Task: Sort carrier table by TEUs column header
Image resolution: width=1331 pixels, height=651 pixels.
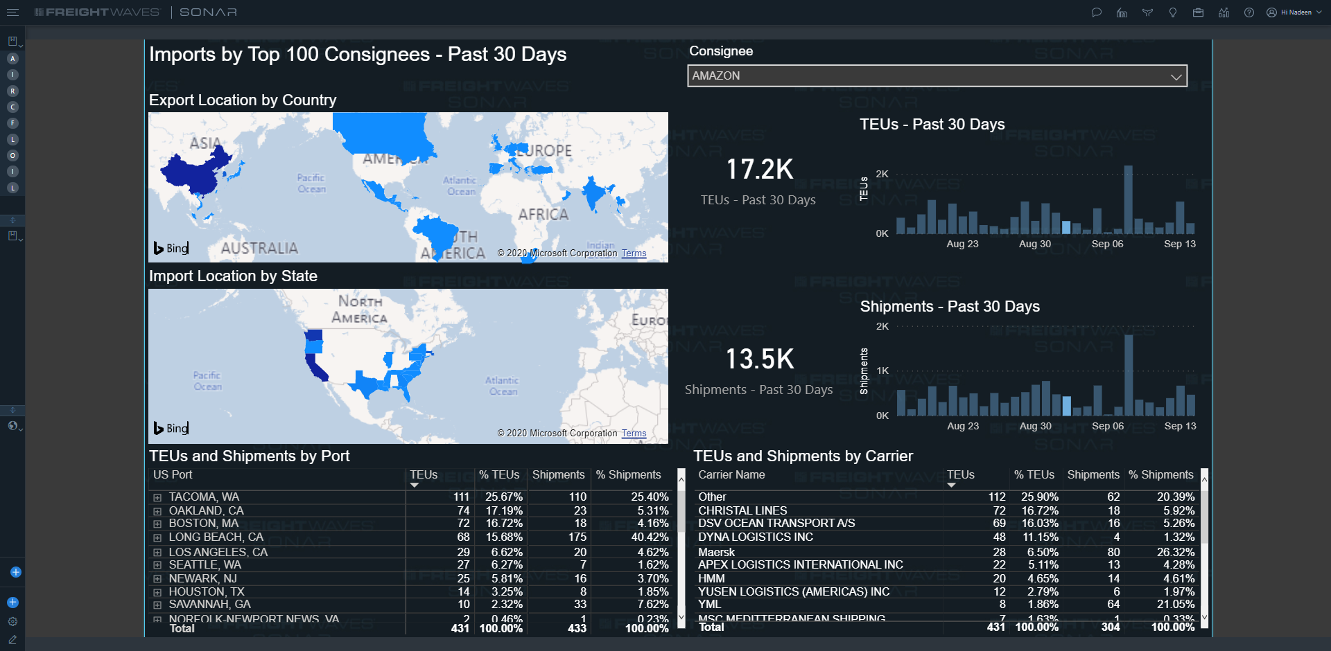Action: pyautogui.click(x=960, y=475)
